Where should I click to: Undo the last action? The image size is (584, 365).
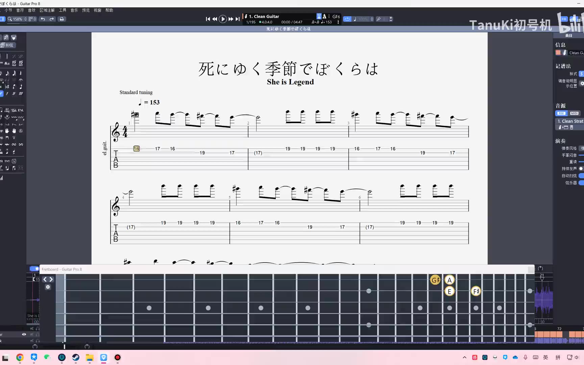[43, 19]
